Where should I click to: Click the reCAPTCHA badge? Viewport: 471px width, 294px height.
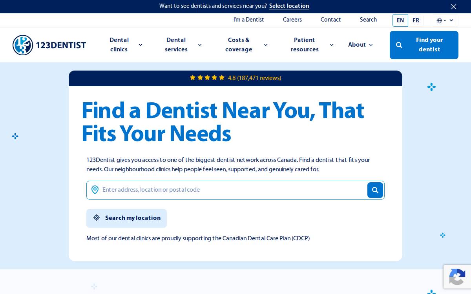[x=457, y=277]
